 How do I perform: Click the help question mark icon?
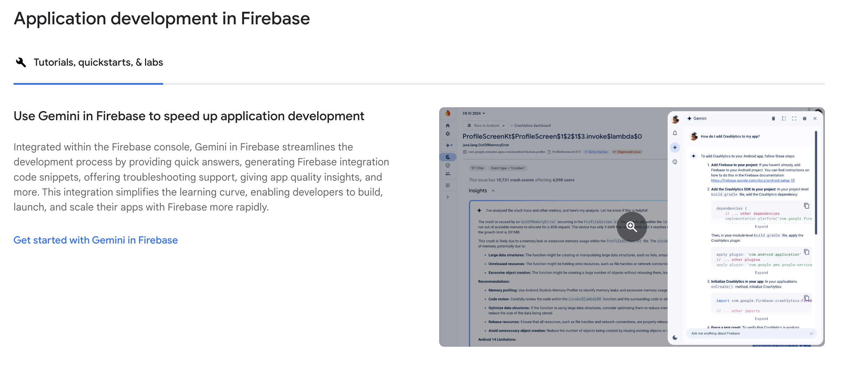pos(675,162)
